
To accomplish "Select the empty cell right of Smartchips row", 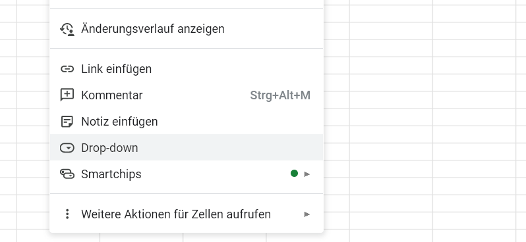I will (391, 169).
